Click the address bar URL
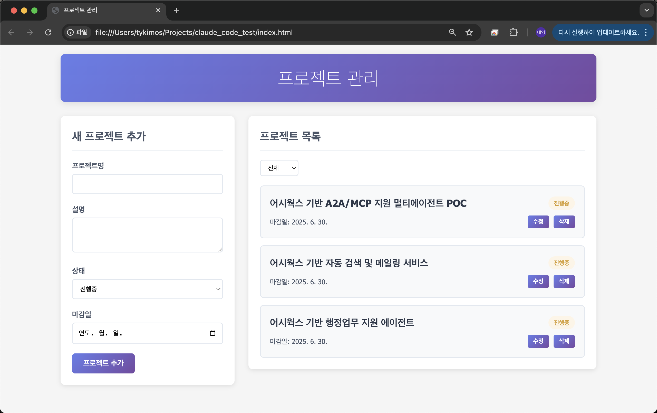The height and width of the screenshot is (413, 657). 194,32
